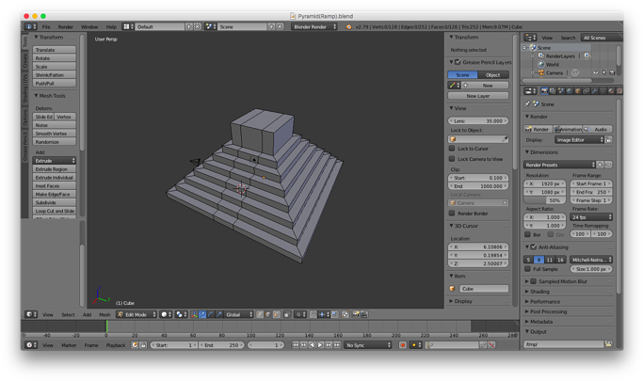The image size is (643, 381).
Task: Click the World icon in outliner
Action: pyautogui.click(x=540, y=64)
